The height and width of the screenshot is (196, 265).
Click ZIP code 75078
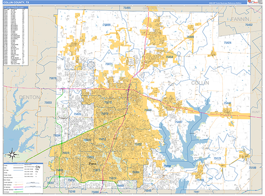pos(53,78)
